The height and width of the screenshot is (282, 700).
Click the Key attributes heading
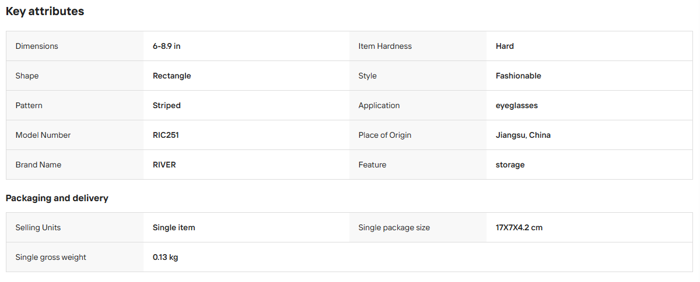pos(45,12)
